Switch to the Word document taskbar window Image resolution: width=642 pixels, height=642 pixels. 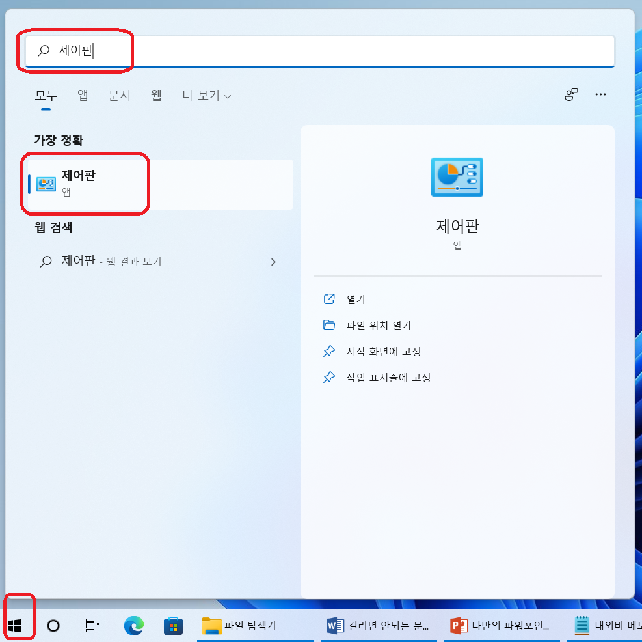pos(379,626)
